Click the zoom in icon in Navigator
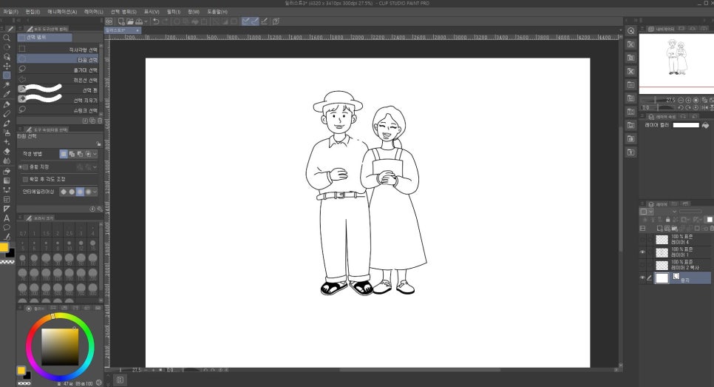This screenshot has height=387, width=714. [688, 101]
